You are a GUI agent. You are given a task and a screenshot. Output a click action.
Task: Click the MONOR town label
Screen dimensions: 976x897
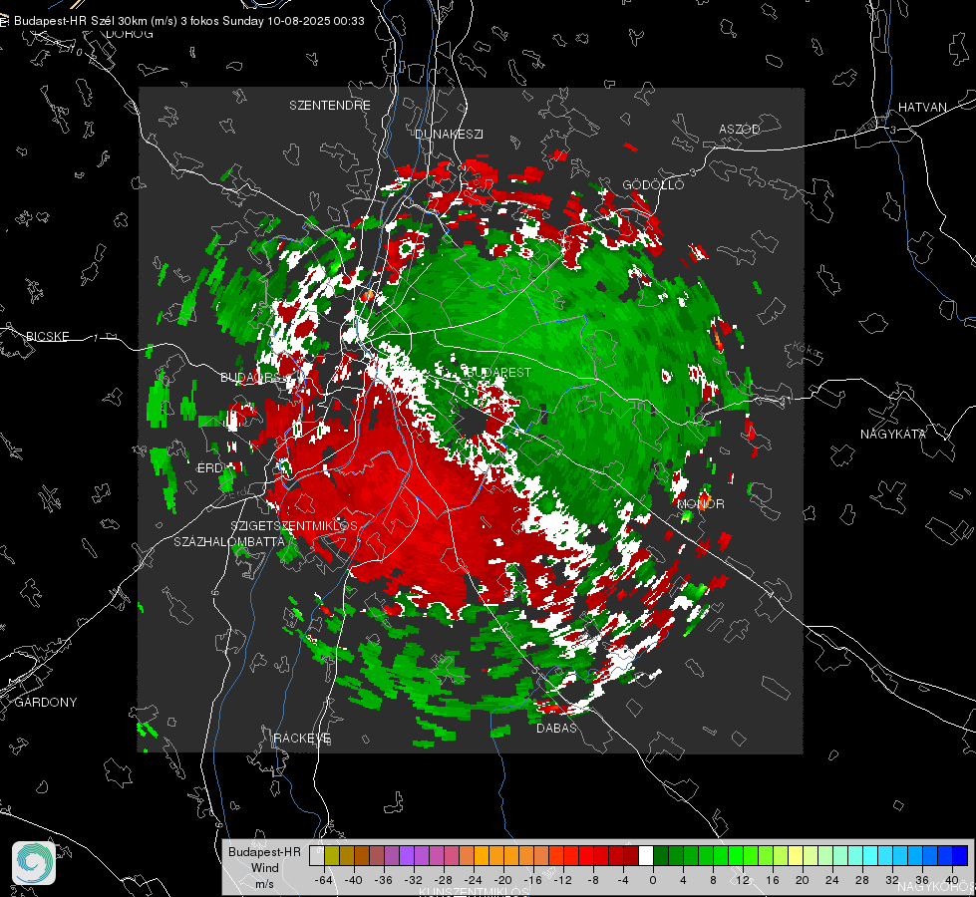701,504
